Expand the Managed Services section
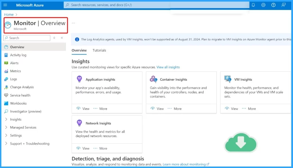The image size is (293, 168). click(x=6, y=127)
